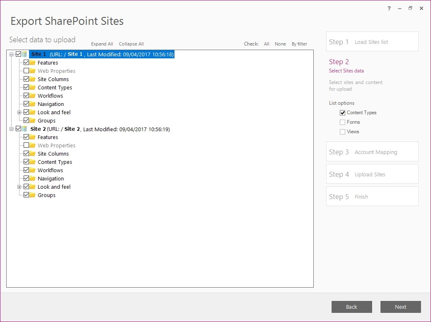431x322 pixels.
Task: Click the database icon beside Site 2
Action: pos(24,129)
